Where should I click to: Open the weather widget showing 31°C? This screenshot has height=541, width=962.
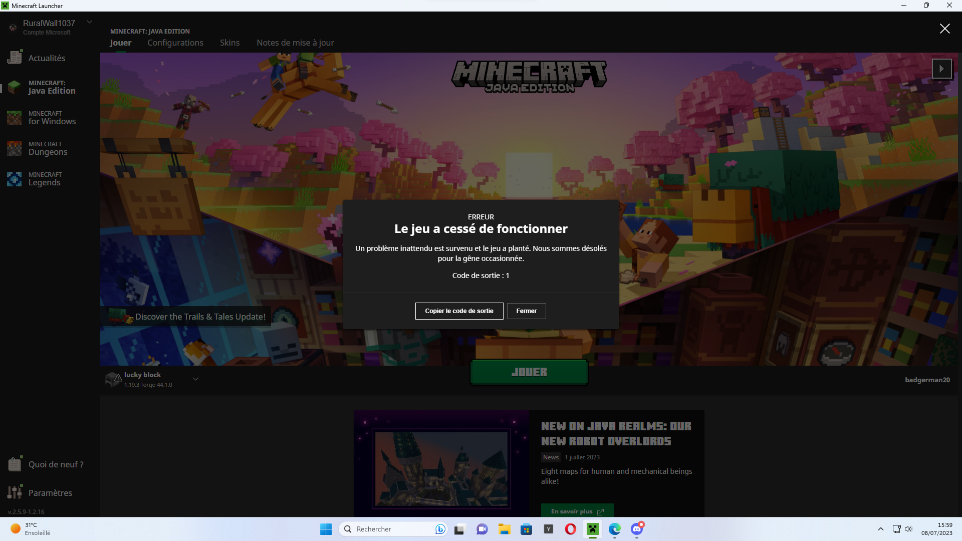(31, 529)
